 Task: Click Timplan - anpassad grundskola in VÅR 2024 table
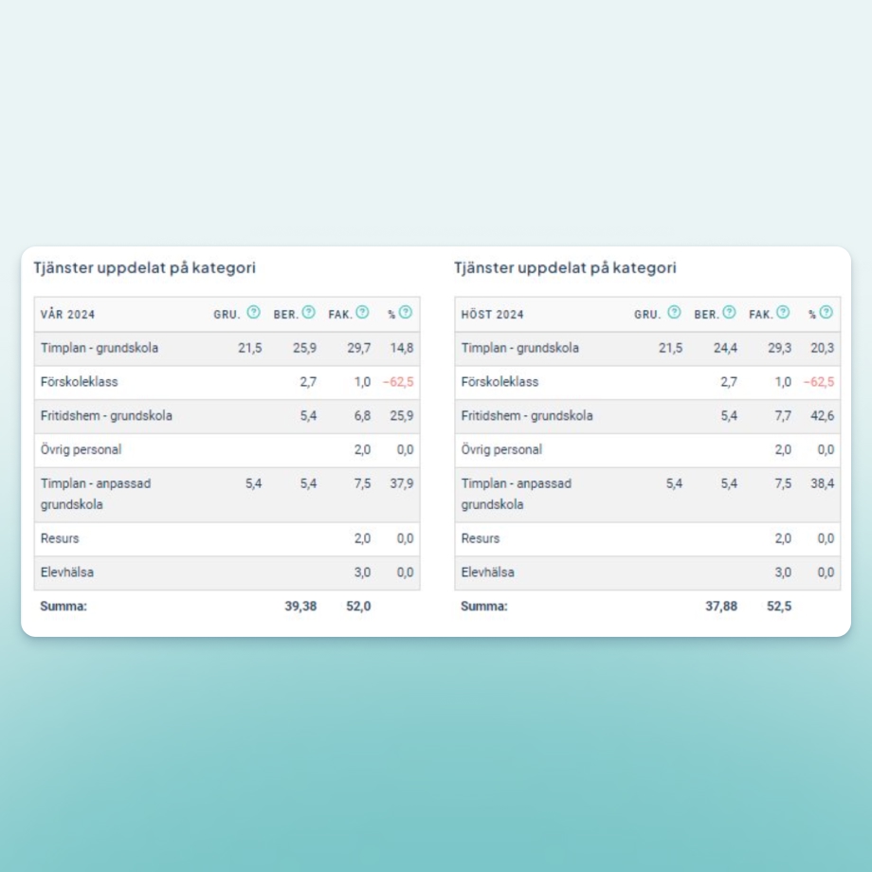point(96,494)
